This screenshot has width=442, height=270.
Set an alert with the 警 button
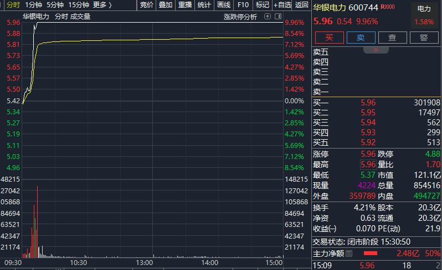[424, 38]
